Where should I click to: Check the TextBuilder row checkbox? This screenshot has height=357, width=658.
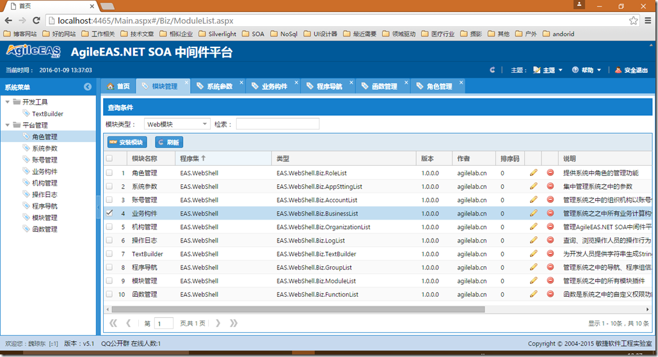(109, 253)
